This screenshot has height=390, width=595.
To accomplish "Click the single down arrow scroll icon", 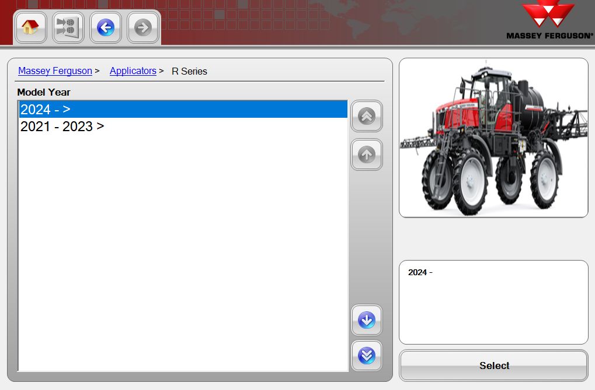I will (366, 320).
